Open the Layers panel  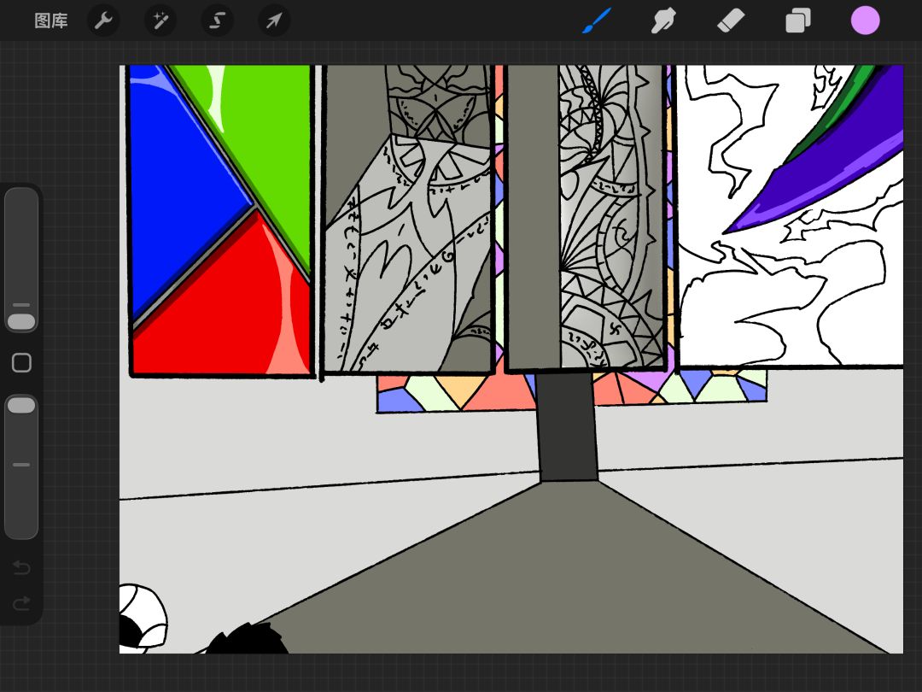tap(798, 21)
